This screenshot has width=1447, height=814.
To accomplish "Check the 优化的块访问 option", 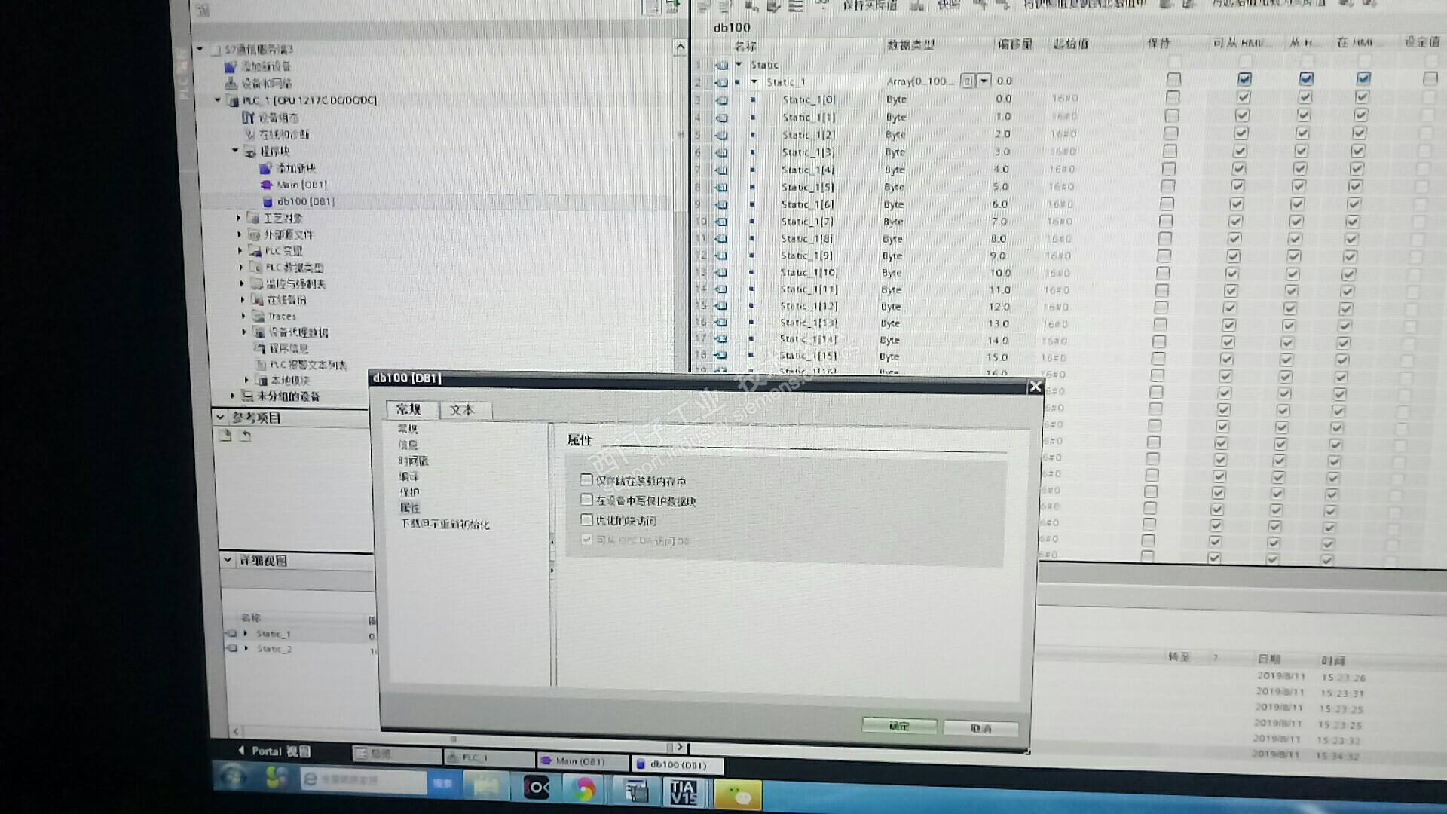I will pyautogui.click(x=586, y=519).
